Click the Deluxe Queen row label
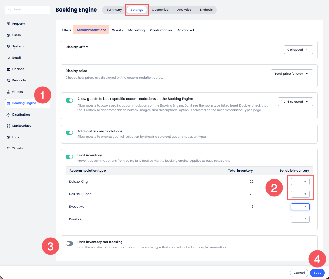This screenshot has height=279, width=329. (x=80, y=194)
